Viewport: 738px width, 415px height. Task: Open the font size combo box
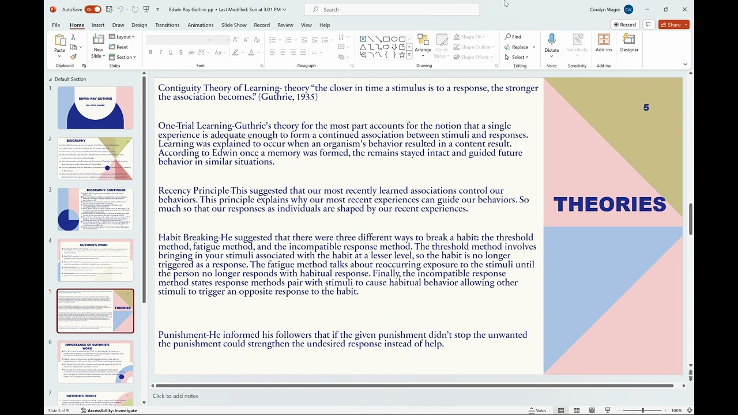[221, 39]
